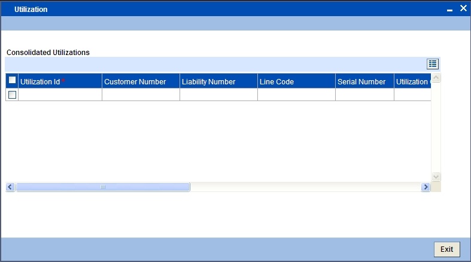Click the empty Serial Number cell
This screenshot has width=471, height=262.
(x=364, y=95)
